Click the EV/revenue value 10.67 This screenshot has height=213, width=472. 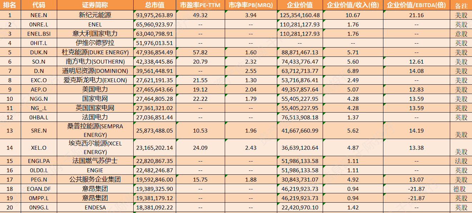(353, 15)
